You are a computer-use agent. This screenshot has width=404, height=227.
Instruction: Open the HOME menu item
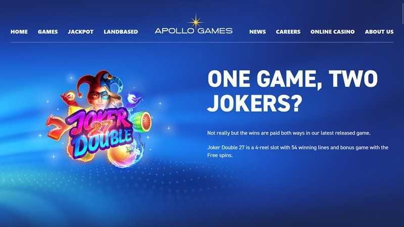pos(19,32)
